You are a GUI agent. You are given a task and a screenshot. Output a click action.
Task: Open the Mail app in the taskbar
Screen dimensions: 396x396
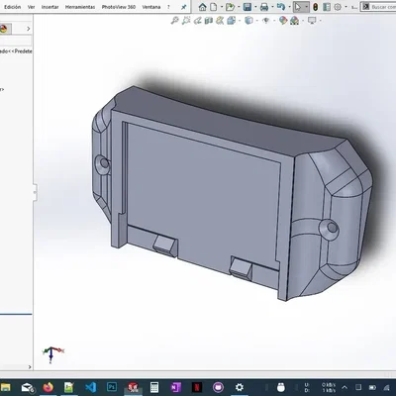[x=28, y=387]
